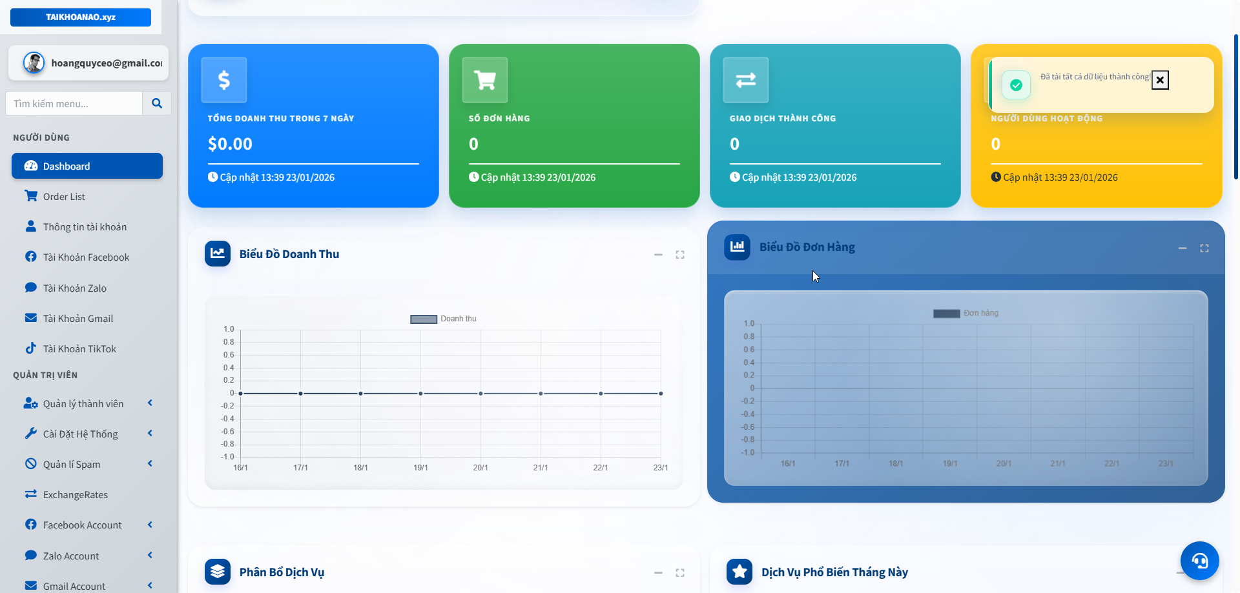The image size is (1240, 593).
Task: Go to Tài Khoản Facebook page
Action: (x=86, y=257)
